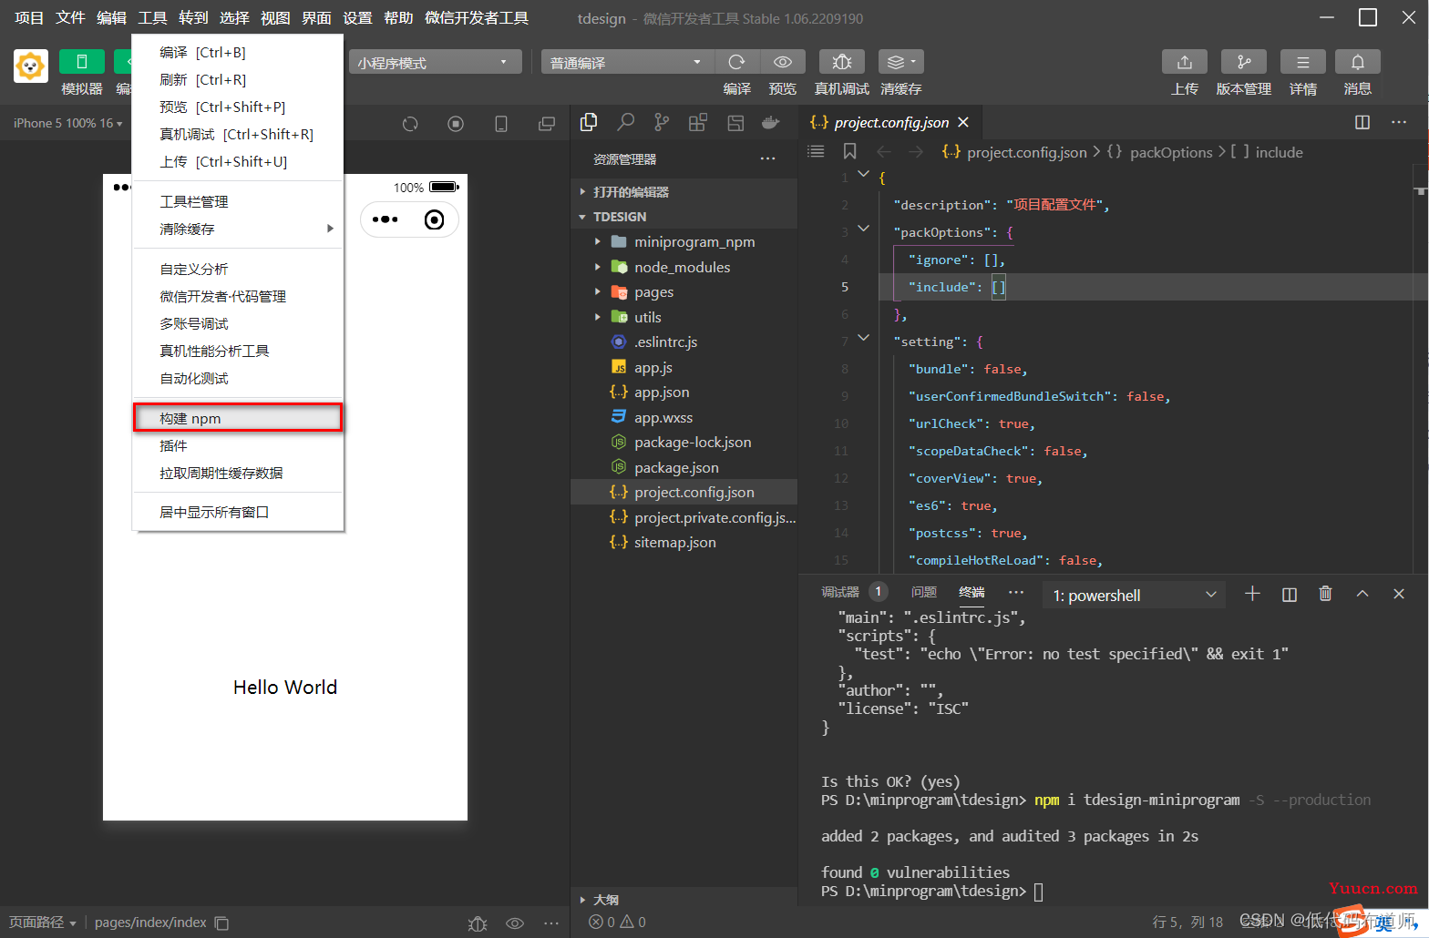
Task: Click the 真机调试 bug icon in the toolbar
Action: point(842,62)
